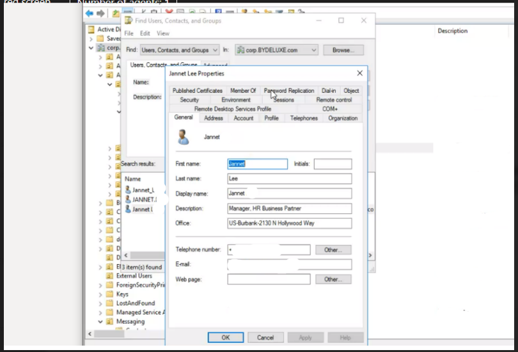Click the corp domain icon in the tree
This screenshot has width=518, height=352.
pos(101,47)
